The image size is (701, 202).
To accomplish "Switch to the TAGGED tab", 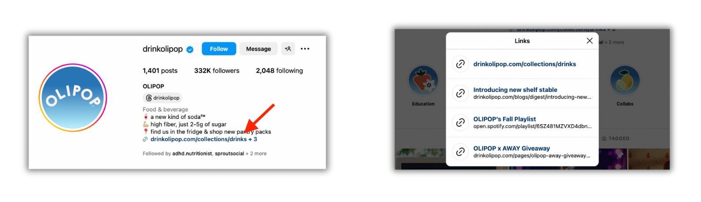I will [616, 138].
